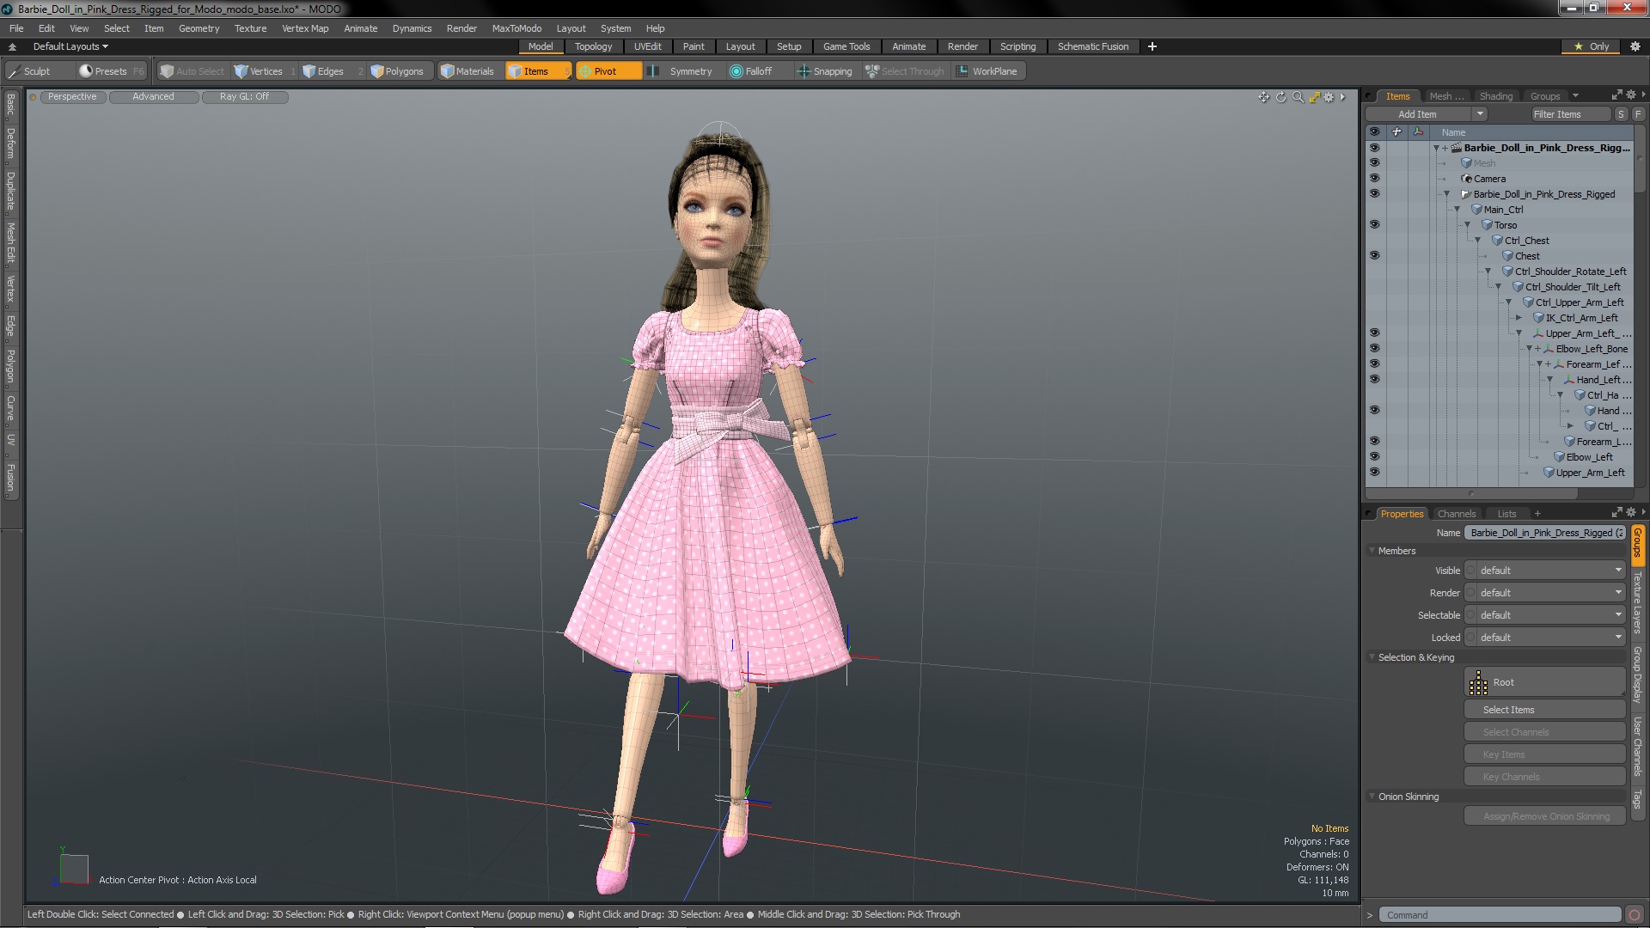Open the Deform vertical tab on left sidebar
Screen dimensions: 1650x928
(10, 143)
